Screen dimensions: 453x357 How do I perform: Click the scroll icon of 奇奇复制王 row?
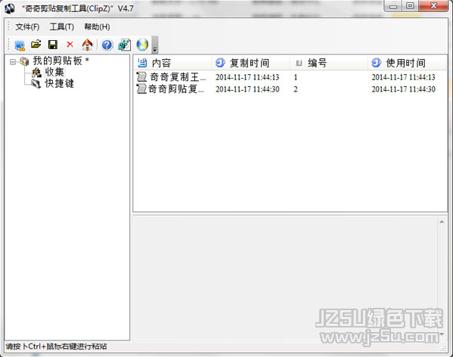pyautogui.click(x=141, y=77)
